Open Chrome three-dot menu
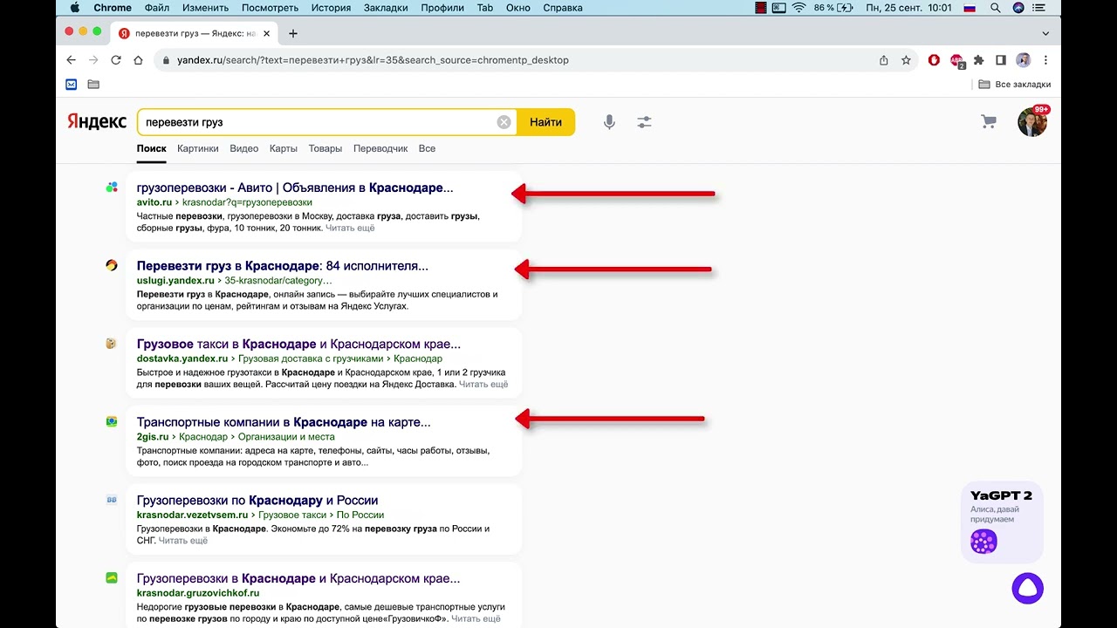Image resolution: width=1117 pixels, height=628 pixels. click(1045, 60)
